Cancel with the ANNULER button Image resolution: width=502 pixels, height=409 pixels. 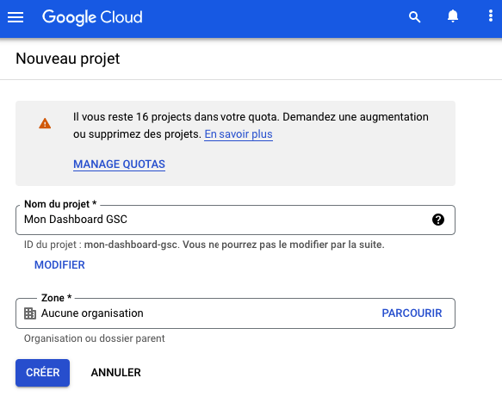[116, 373]
